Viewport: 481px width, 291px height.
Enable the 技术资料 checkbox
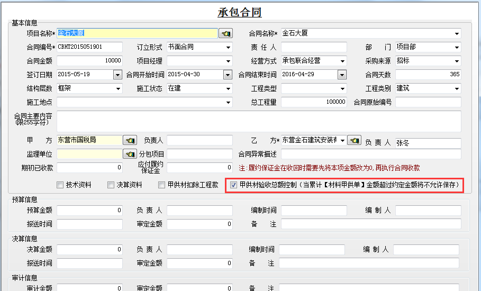(x=60, y=185)
